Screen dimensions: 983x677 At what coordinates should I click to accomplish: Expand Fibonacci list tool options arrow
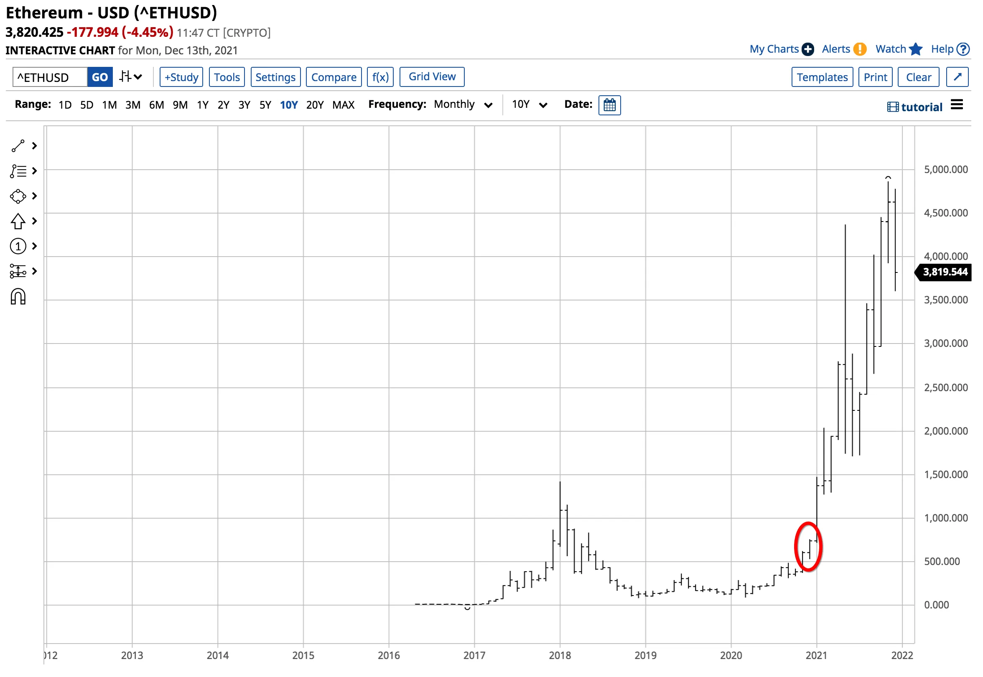click(x=35, y=171)
